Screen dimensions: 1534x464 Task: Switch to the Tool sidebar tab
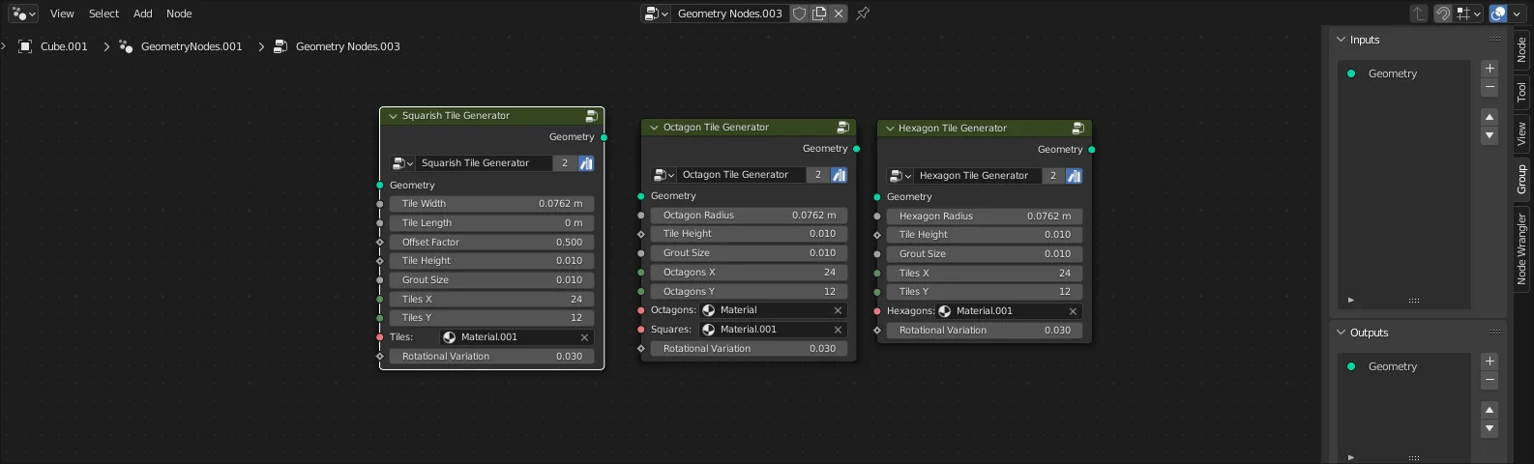[x=1521, y=92]
